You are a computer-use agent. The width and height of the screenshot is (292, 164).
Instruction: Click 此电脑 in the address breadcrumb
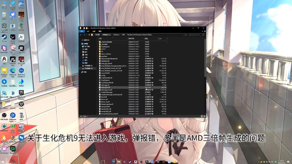[98, 35]
